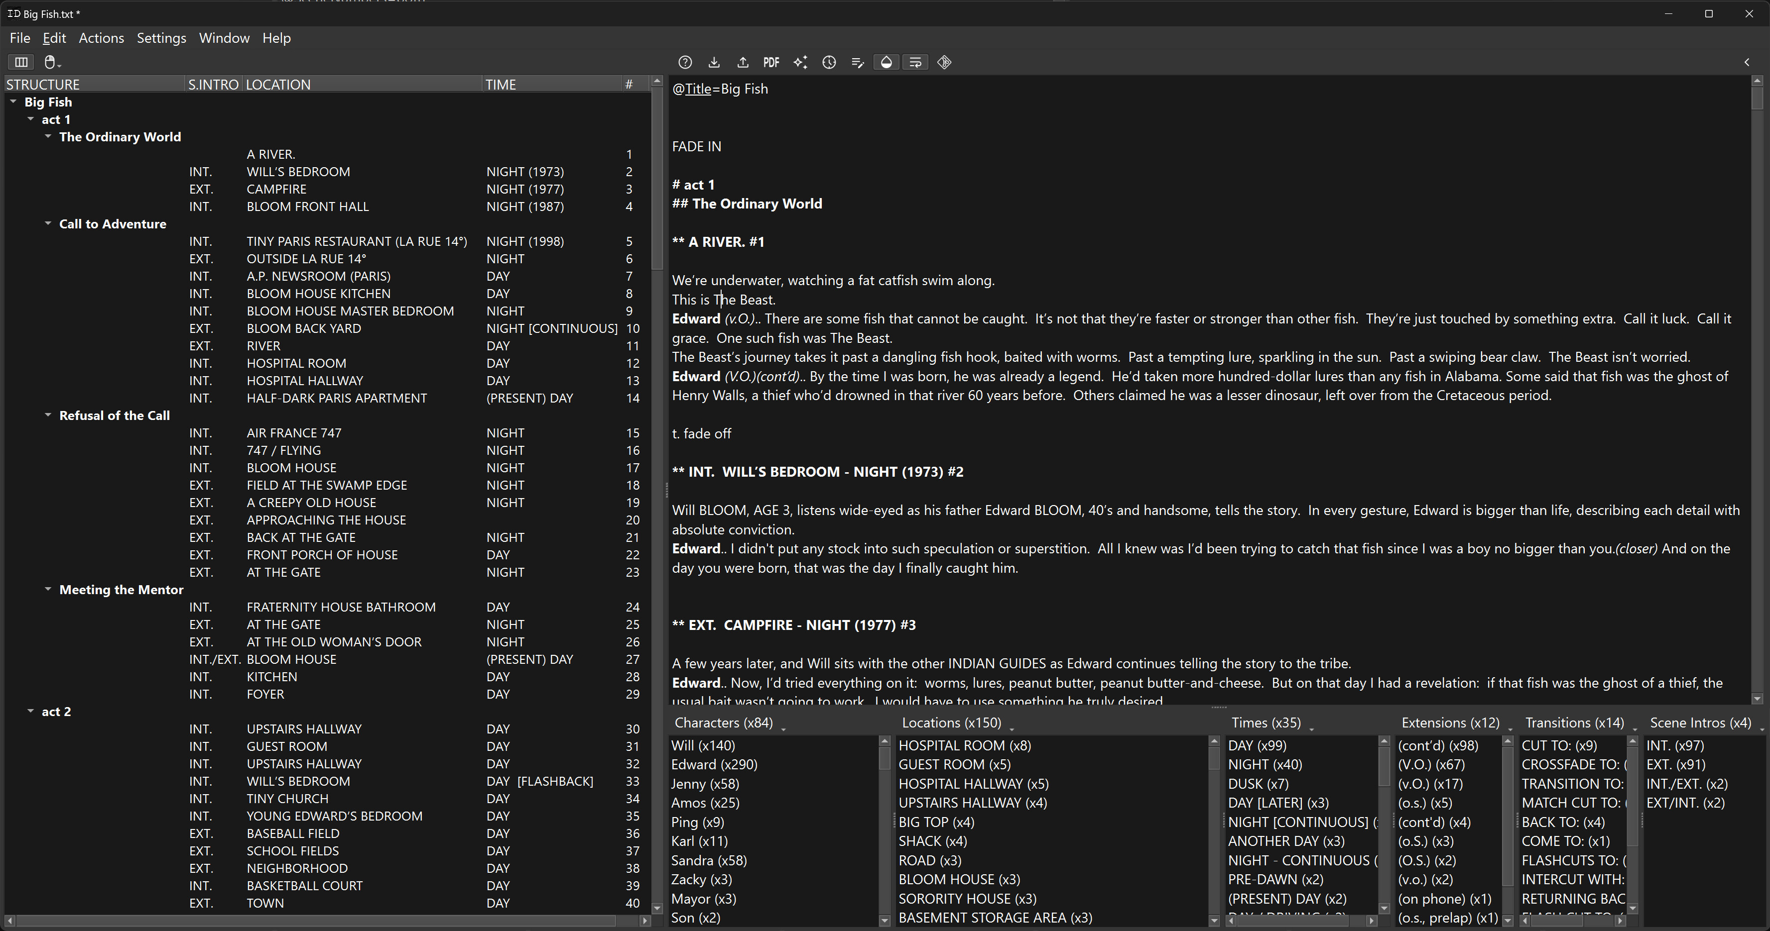Open the sparkles AI assistant icon
The image size is (1770, 931).
point(800,63)
